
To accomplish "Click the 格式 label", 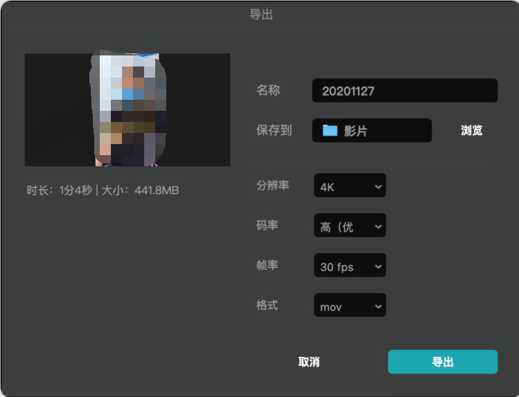I will pyautogui.click(x=267, y=305).
